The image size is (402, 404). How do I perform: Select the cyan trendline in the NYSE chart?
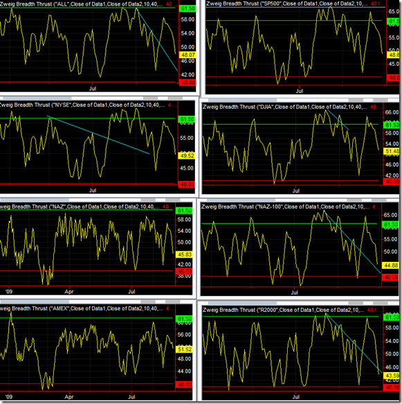[x=98, y=135]
